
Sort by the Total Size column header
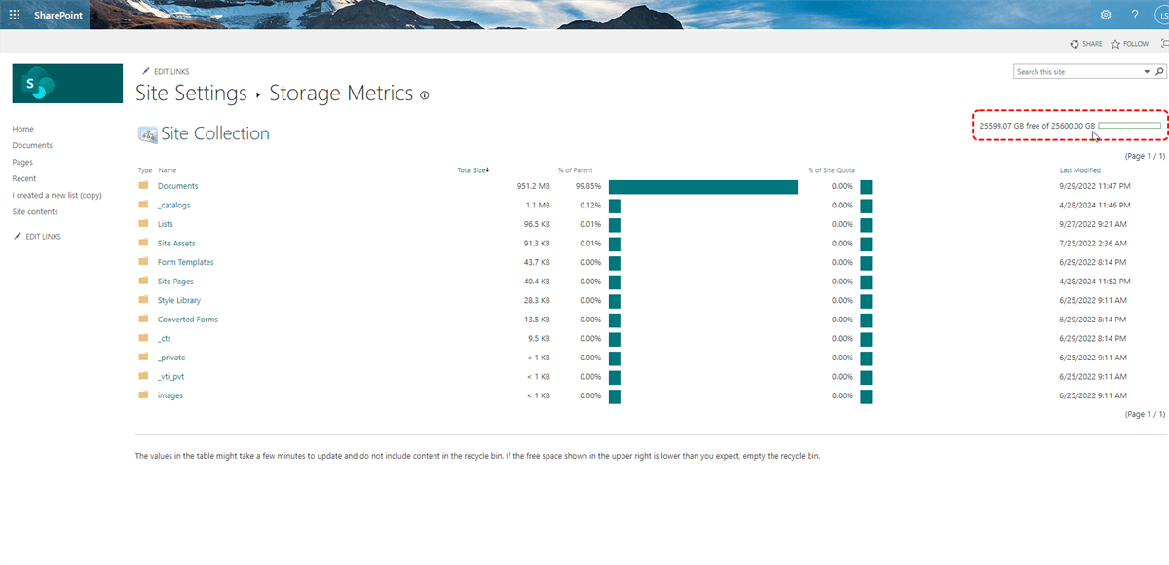(472, 170)
